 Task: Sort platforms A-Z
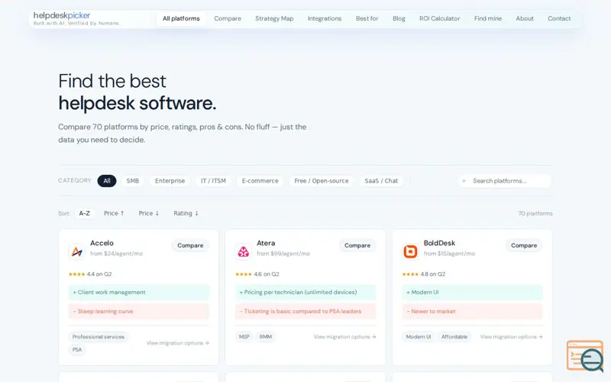(x=85, y=213)
